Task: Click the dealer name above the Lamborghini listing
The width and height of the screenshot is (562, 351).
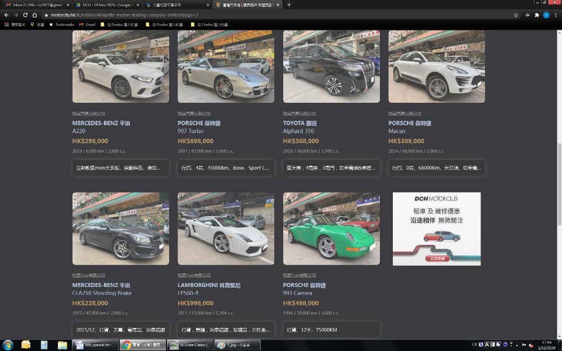Action: click(194, 275)
